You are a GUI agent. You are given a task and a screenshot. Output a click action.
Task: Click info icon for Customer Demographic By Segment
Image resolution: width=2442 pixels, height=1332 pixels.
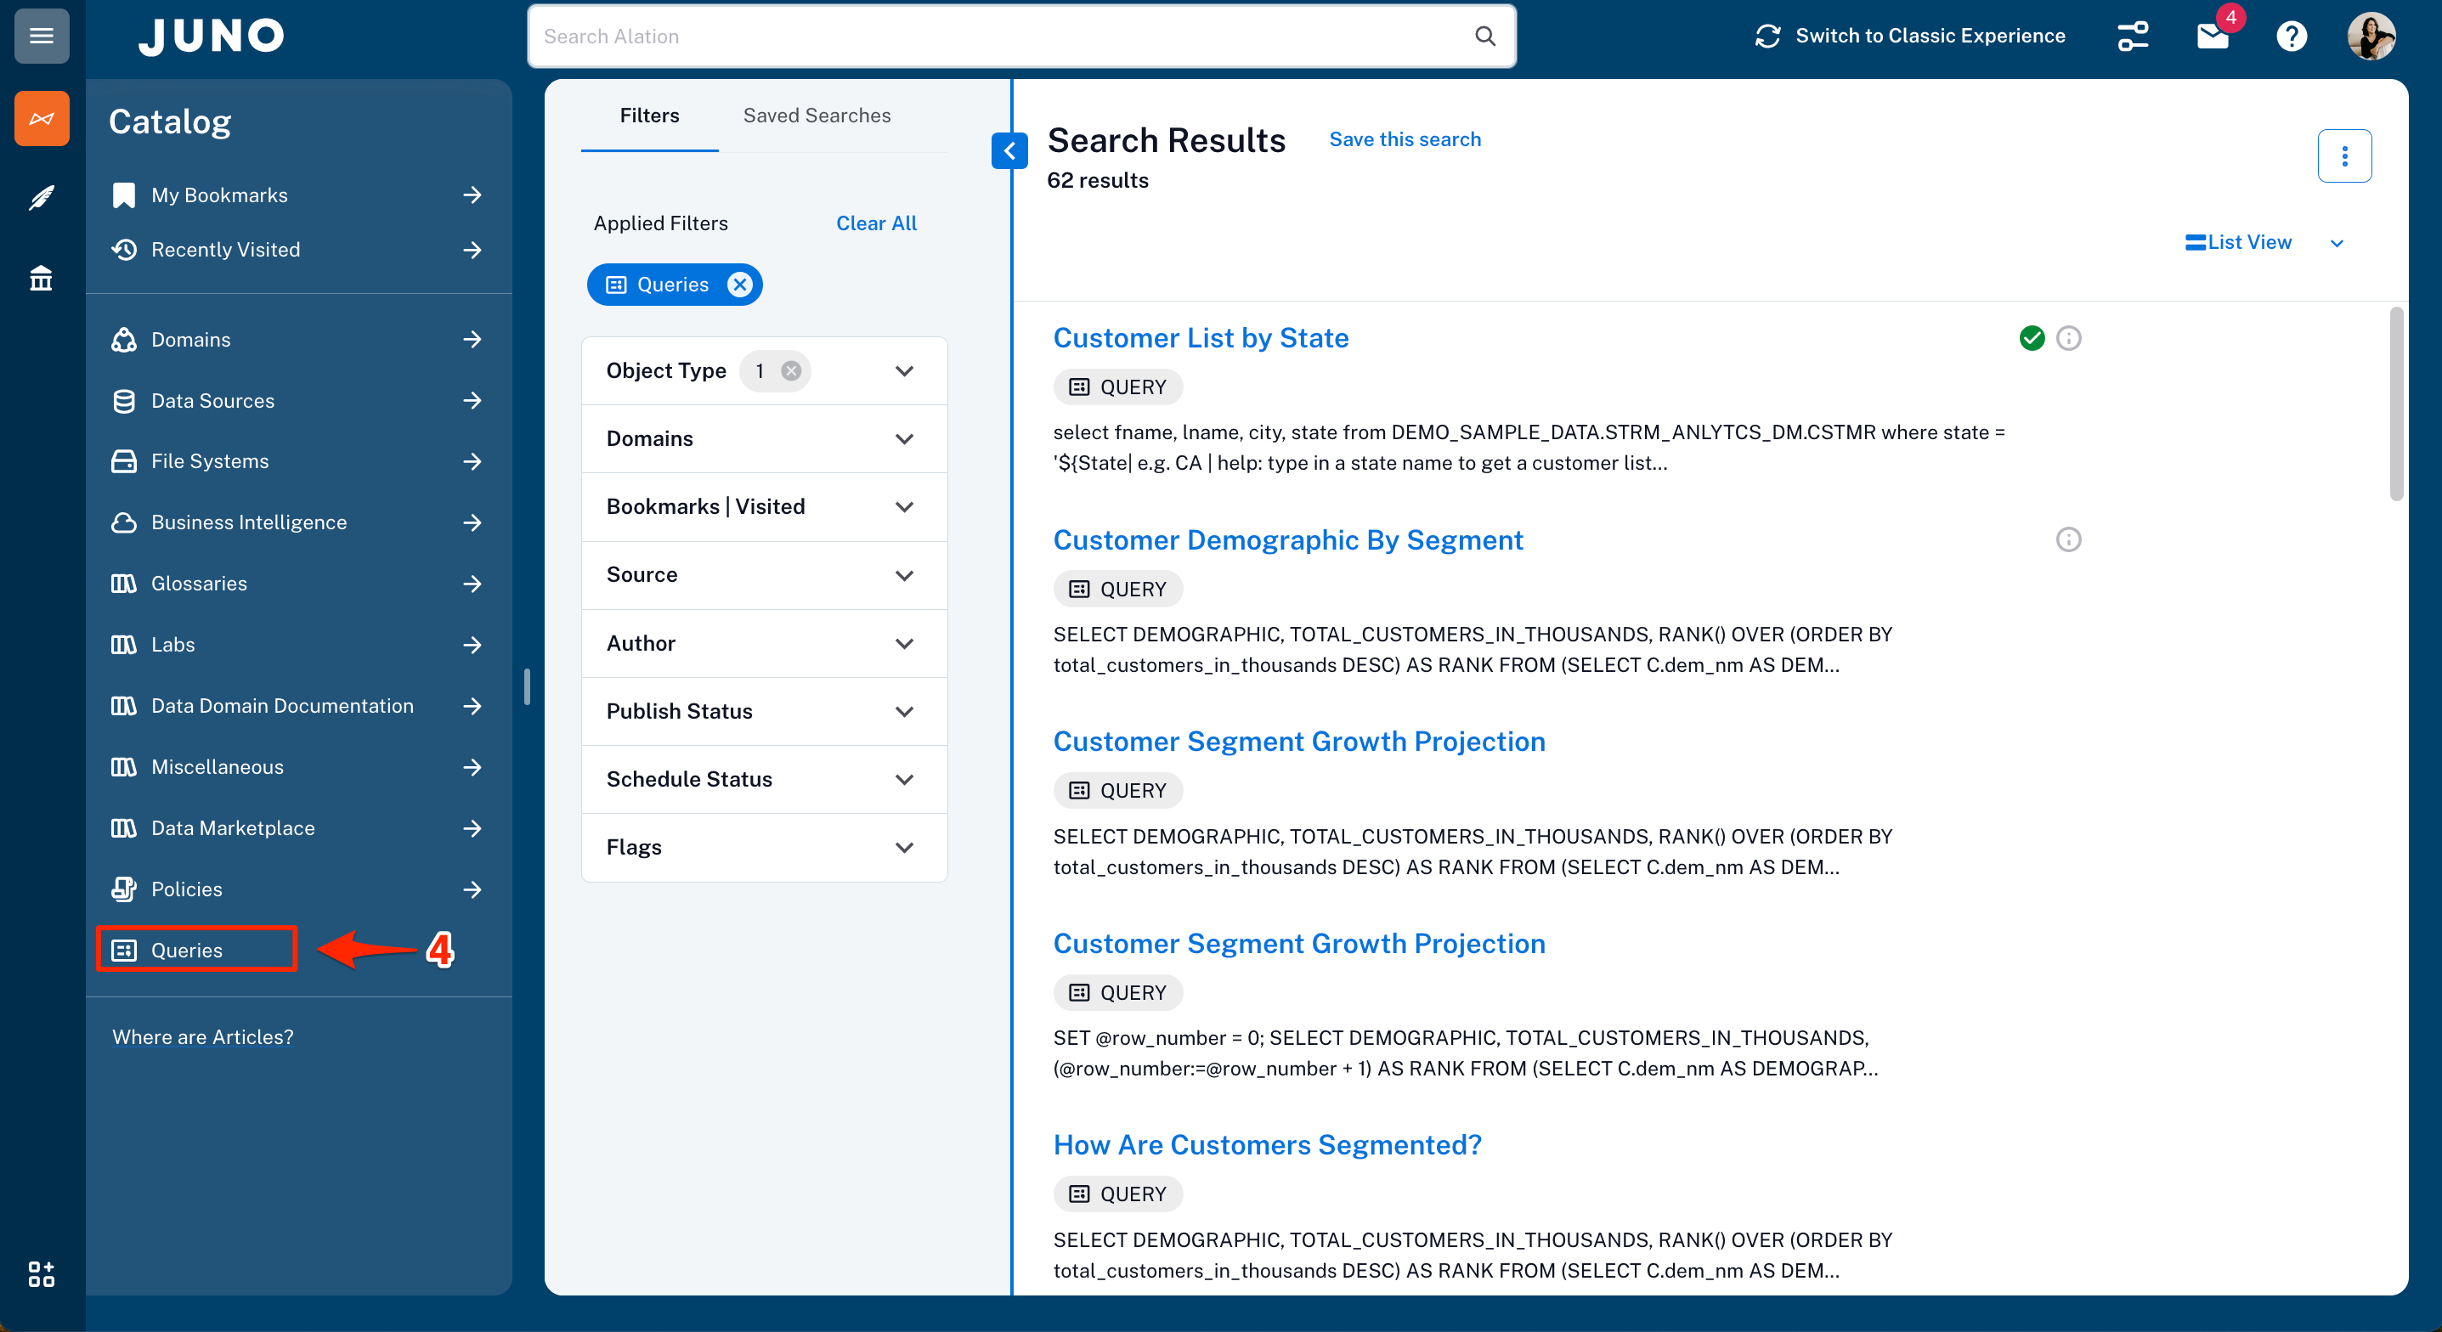pyautogui.click(x=2067, y=539)
